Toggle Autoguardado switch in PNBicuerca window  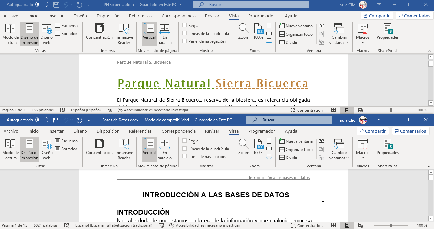(42, 5)
